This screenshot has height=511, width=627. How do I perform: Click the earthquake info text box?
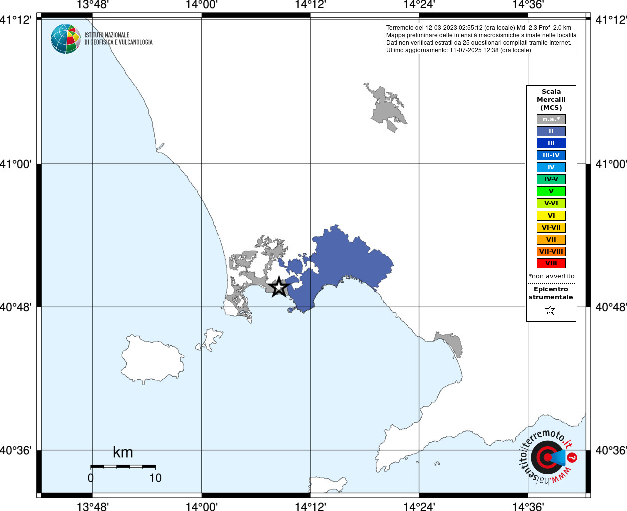coord(480,39)
